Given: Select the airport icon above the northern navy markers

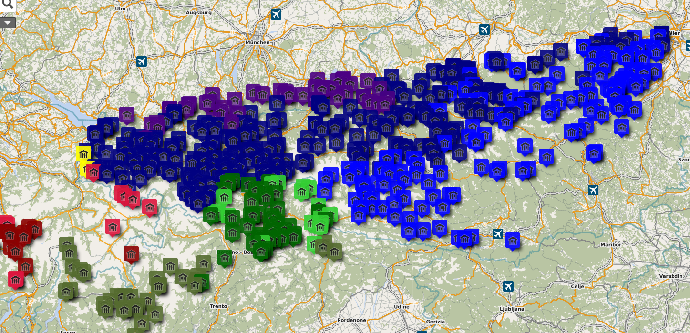Looking at the screenshot, I should pyautogui.click(x=484, y=30).
